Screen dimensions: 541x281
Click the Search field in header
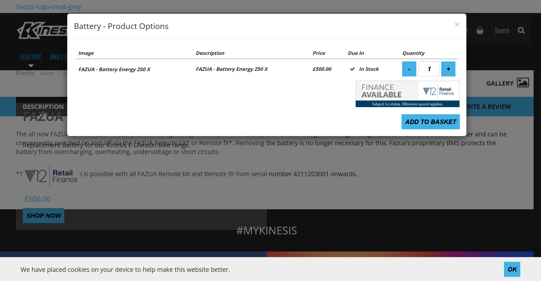tap(502, 30)
